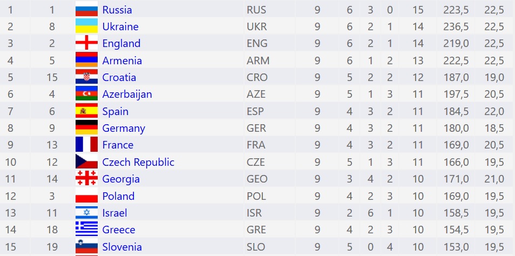The height and width of the screenshot is (256, 515).
Task: Open the Russia team link
Action: [117, 10]
